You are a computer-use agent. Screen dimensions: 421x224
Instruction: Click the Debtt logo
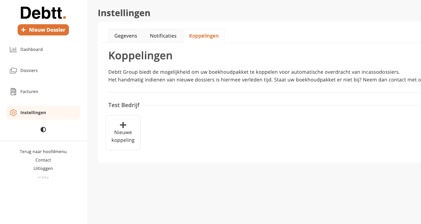pos(43,13)
